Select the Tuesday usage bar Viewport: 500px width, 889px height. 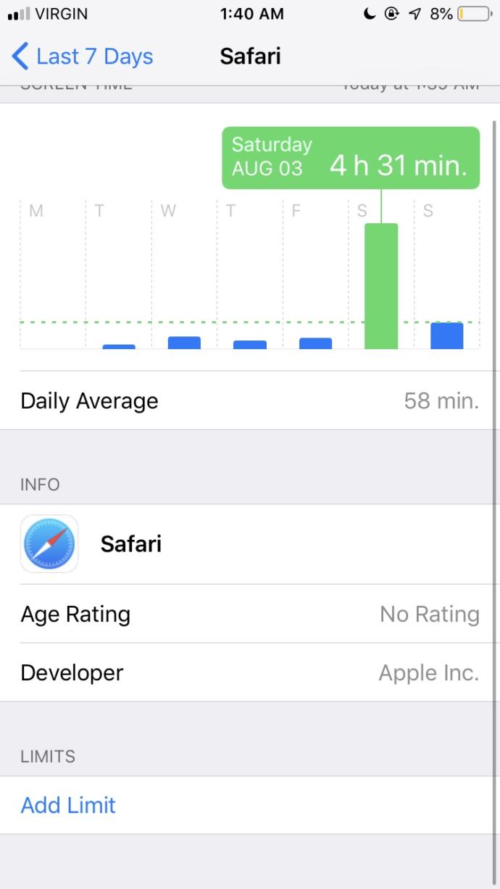coord(119,346)
